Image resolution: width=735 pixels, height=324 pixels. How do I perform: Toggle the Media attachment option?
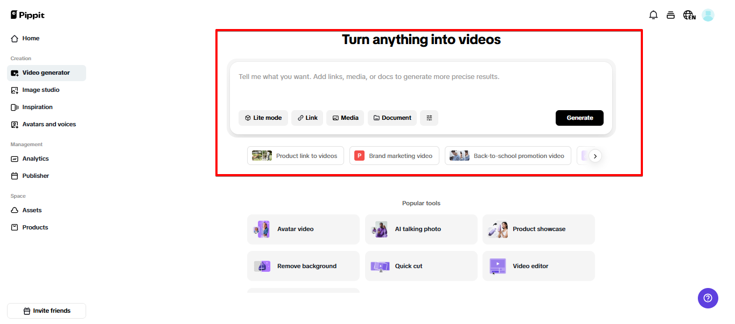tap(345, 118)
